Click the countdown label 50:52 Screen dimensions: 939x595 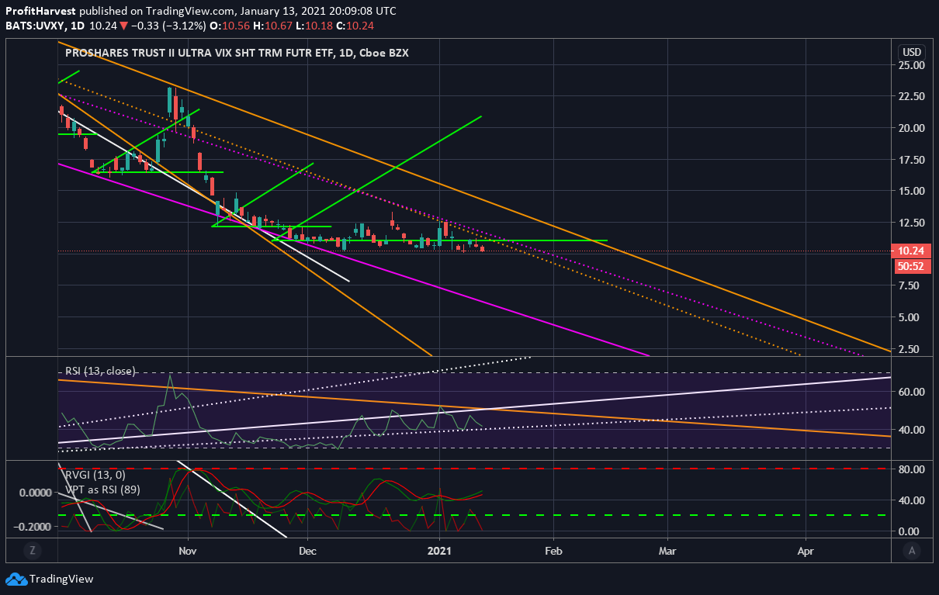point(912,266)
